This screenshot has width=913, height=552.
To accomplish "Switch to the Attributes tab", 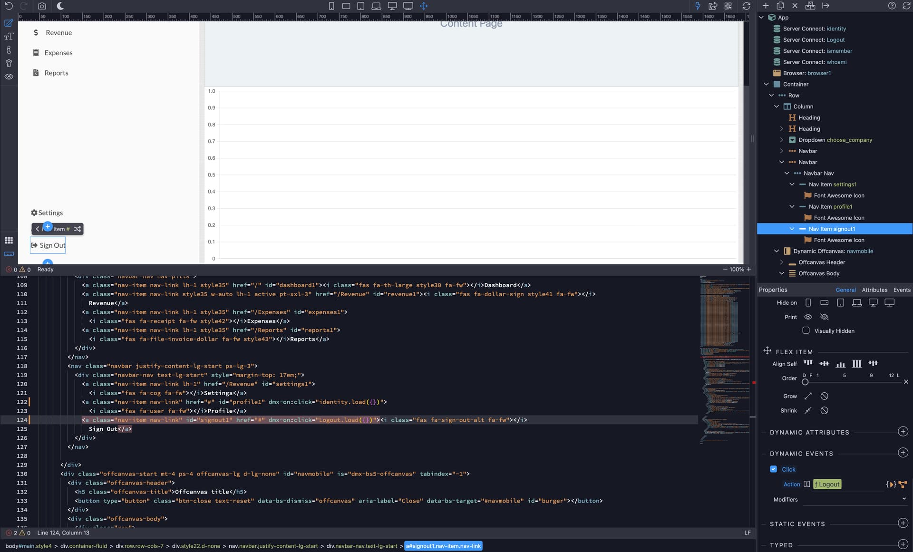I will 874,290.
